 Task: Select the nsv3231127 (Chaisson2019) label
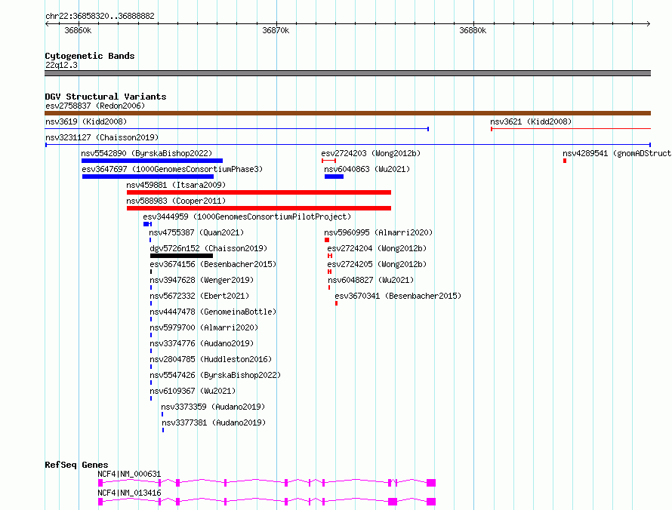click(x=102, y=137)
